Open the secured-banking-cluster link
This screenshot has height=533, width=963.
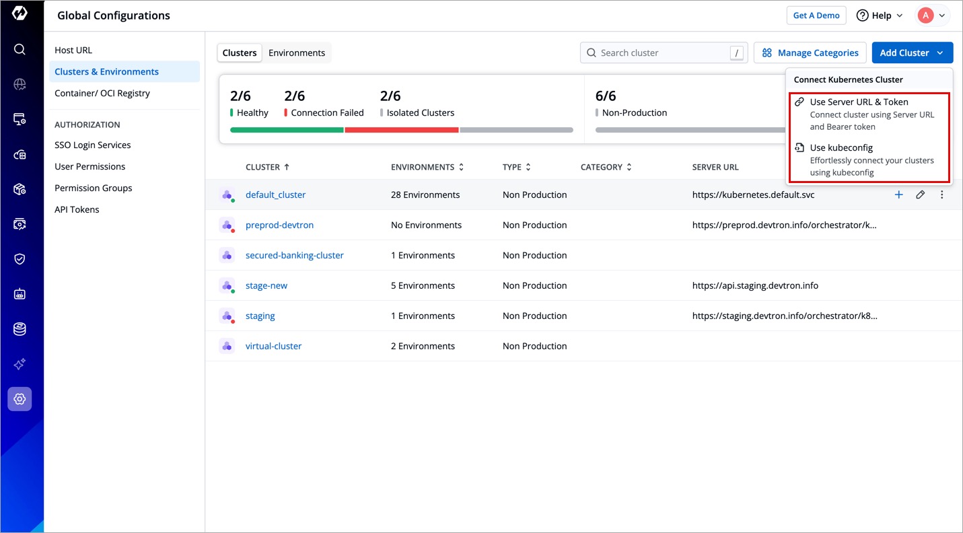click(x=294, y=255)
